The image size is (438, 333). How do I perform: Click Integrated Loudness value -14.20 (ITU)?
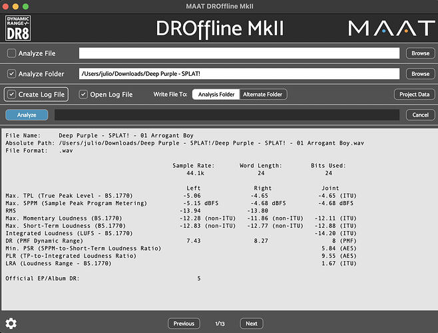(335, 234)
